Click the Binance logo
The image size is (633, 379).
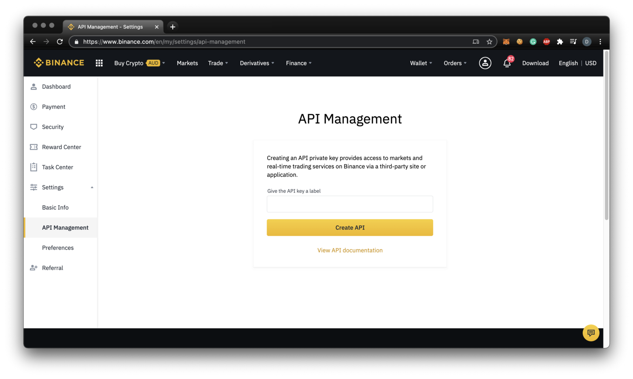(58, 63)
